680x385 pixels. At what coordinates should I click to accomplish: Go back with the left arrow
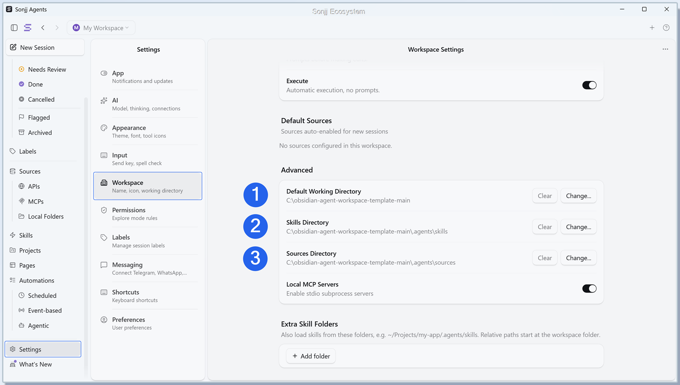[43, 28]
